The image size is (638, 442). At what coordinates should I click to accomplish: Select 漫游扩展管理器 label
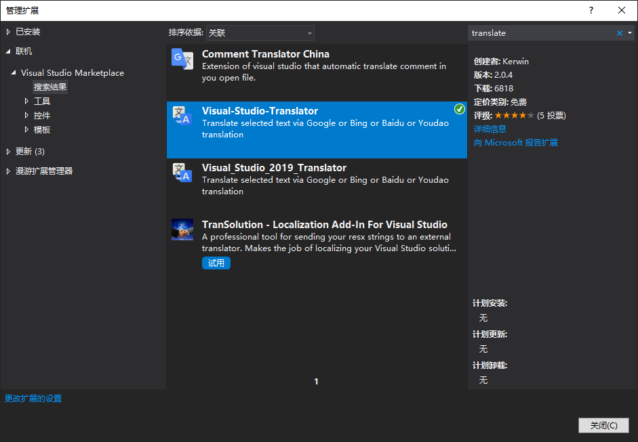44,171
